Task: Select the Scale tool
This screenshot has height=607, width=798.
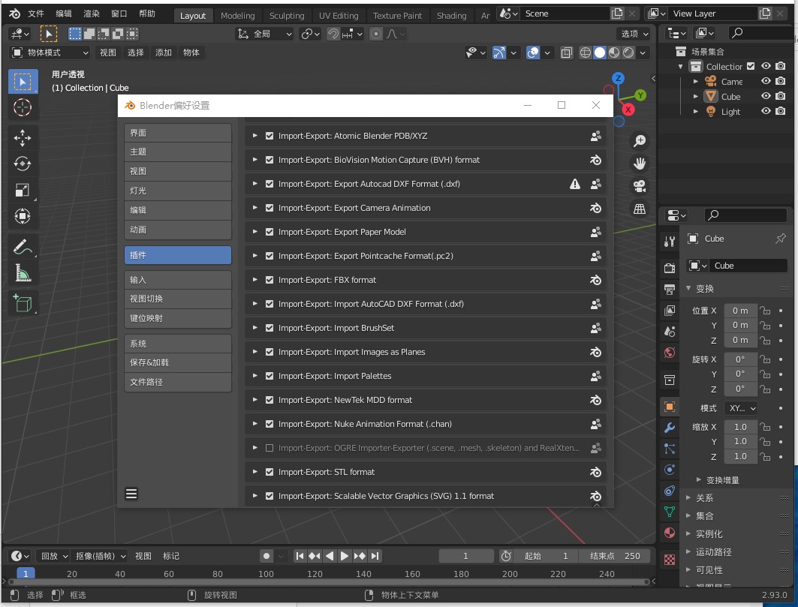Action: pyautogui.click(x=23, y=190)
